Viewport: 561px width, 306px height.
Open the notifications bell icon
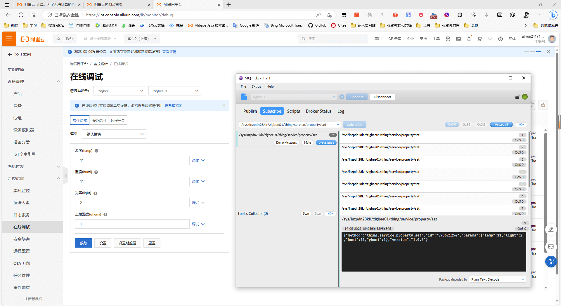tap(469, 39)
